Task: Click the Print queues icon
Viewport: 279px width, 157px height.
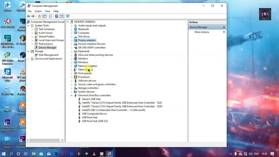Action: (75, 73)
